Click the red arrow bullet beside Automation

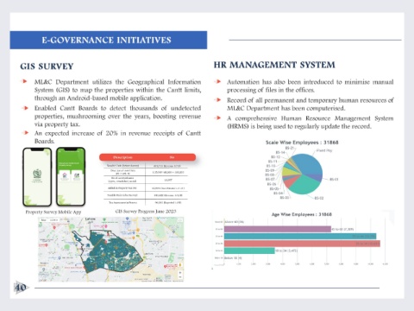point(218,82)
